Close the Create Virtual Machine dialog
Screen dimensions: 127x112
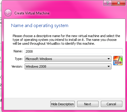[x=118, y=3]
